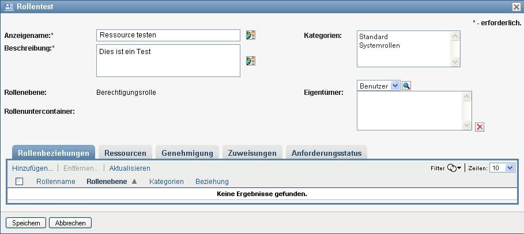Viewport: 524px width, 234px height.
Task: Click the Hinzufügen... link
Action: 32,168
